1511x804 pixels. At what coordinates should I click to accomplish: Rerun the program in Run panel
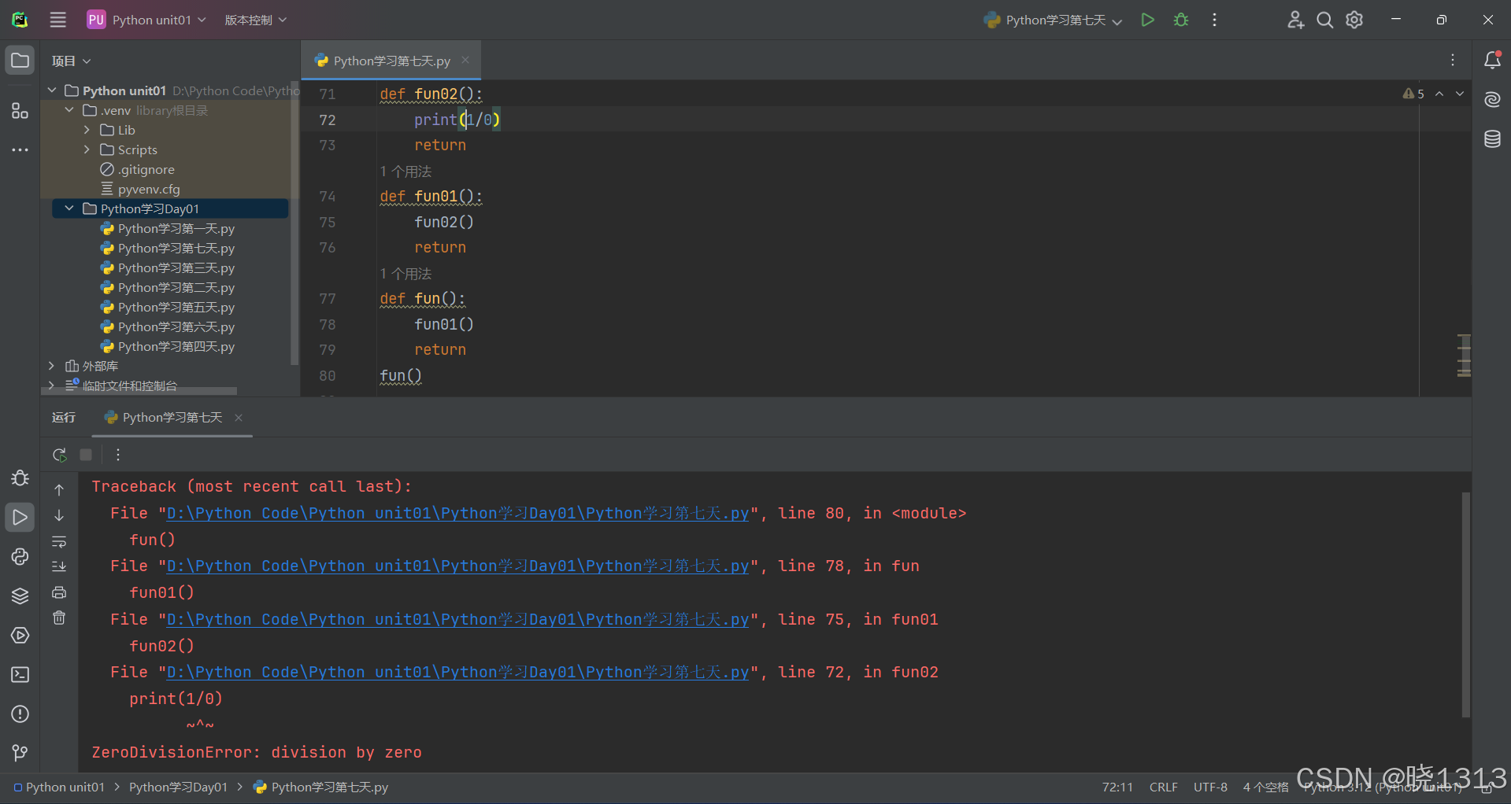[60, 455]
